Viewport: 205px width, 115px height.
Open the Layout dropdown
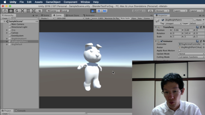pyautogui.click(x=196, y=11)
